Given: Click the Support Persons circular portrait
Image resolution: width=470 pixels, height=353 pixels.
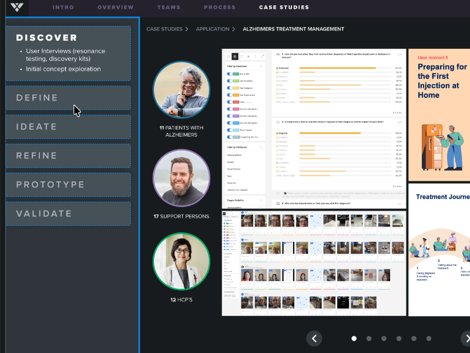Looking at the screenshot, I should [181, 178].
